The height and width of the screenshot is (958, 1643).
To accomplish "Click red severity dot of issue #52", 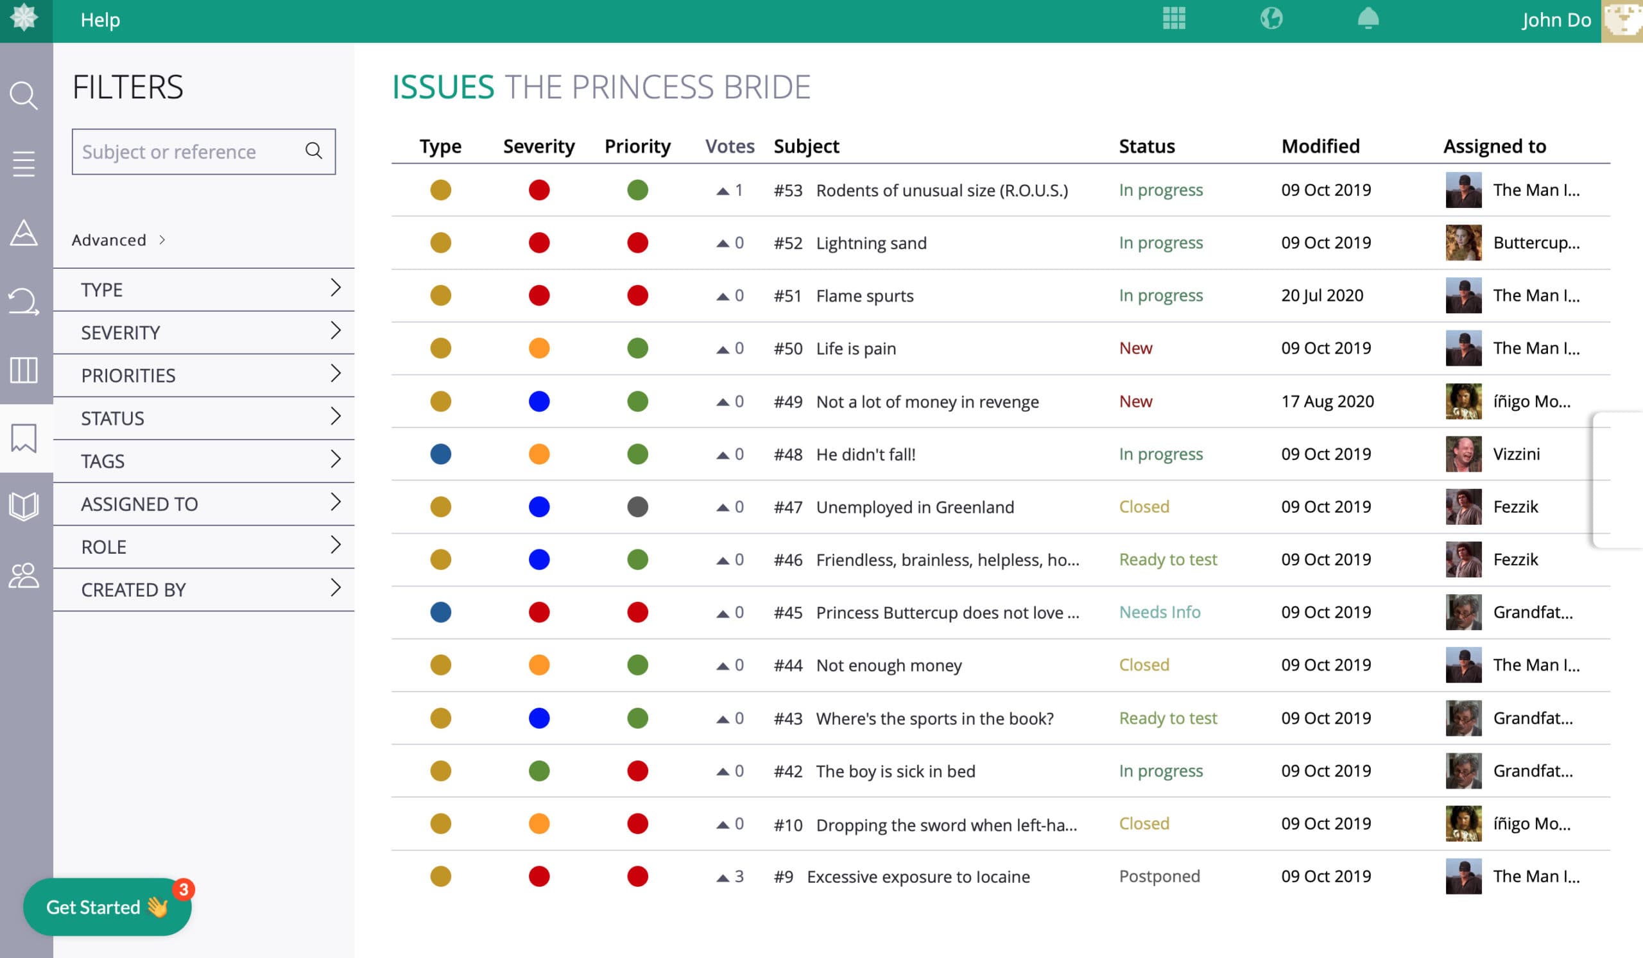I will tap(538, 243).
